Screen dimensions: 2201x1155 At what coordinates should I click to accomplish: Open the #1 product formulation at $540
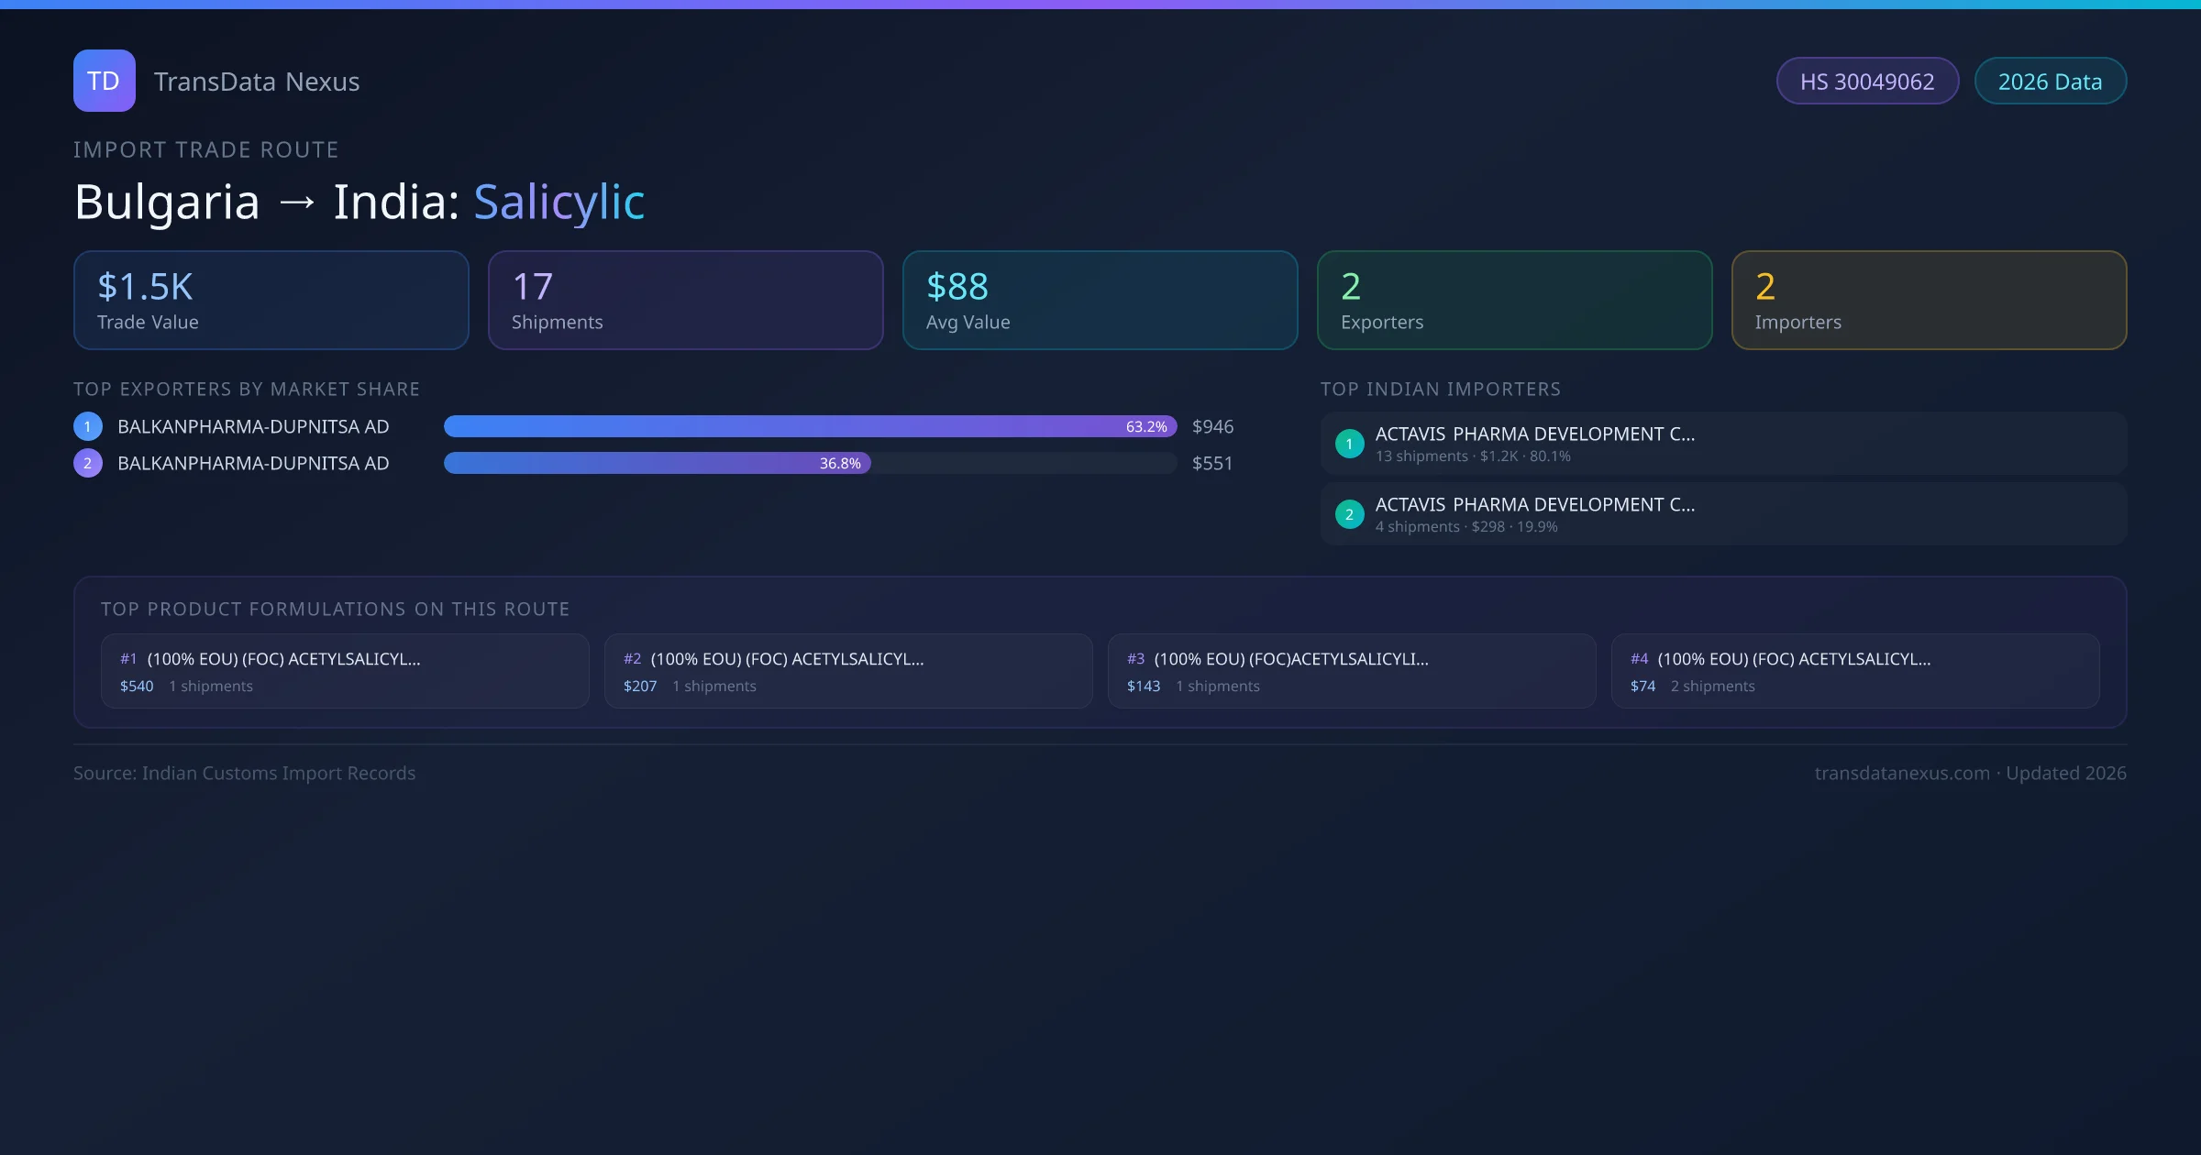point(344,671)
